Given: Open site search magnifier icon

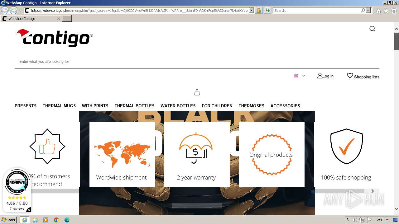Looking at the screenshot, I should [x=372, y=29].
